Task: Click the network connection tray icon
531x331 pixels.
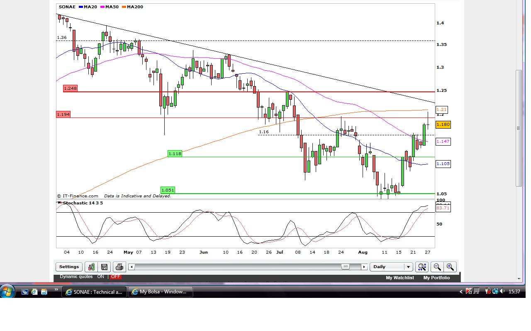Action: [x=495, y=291]
